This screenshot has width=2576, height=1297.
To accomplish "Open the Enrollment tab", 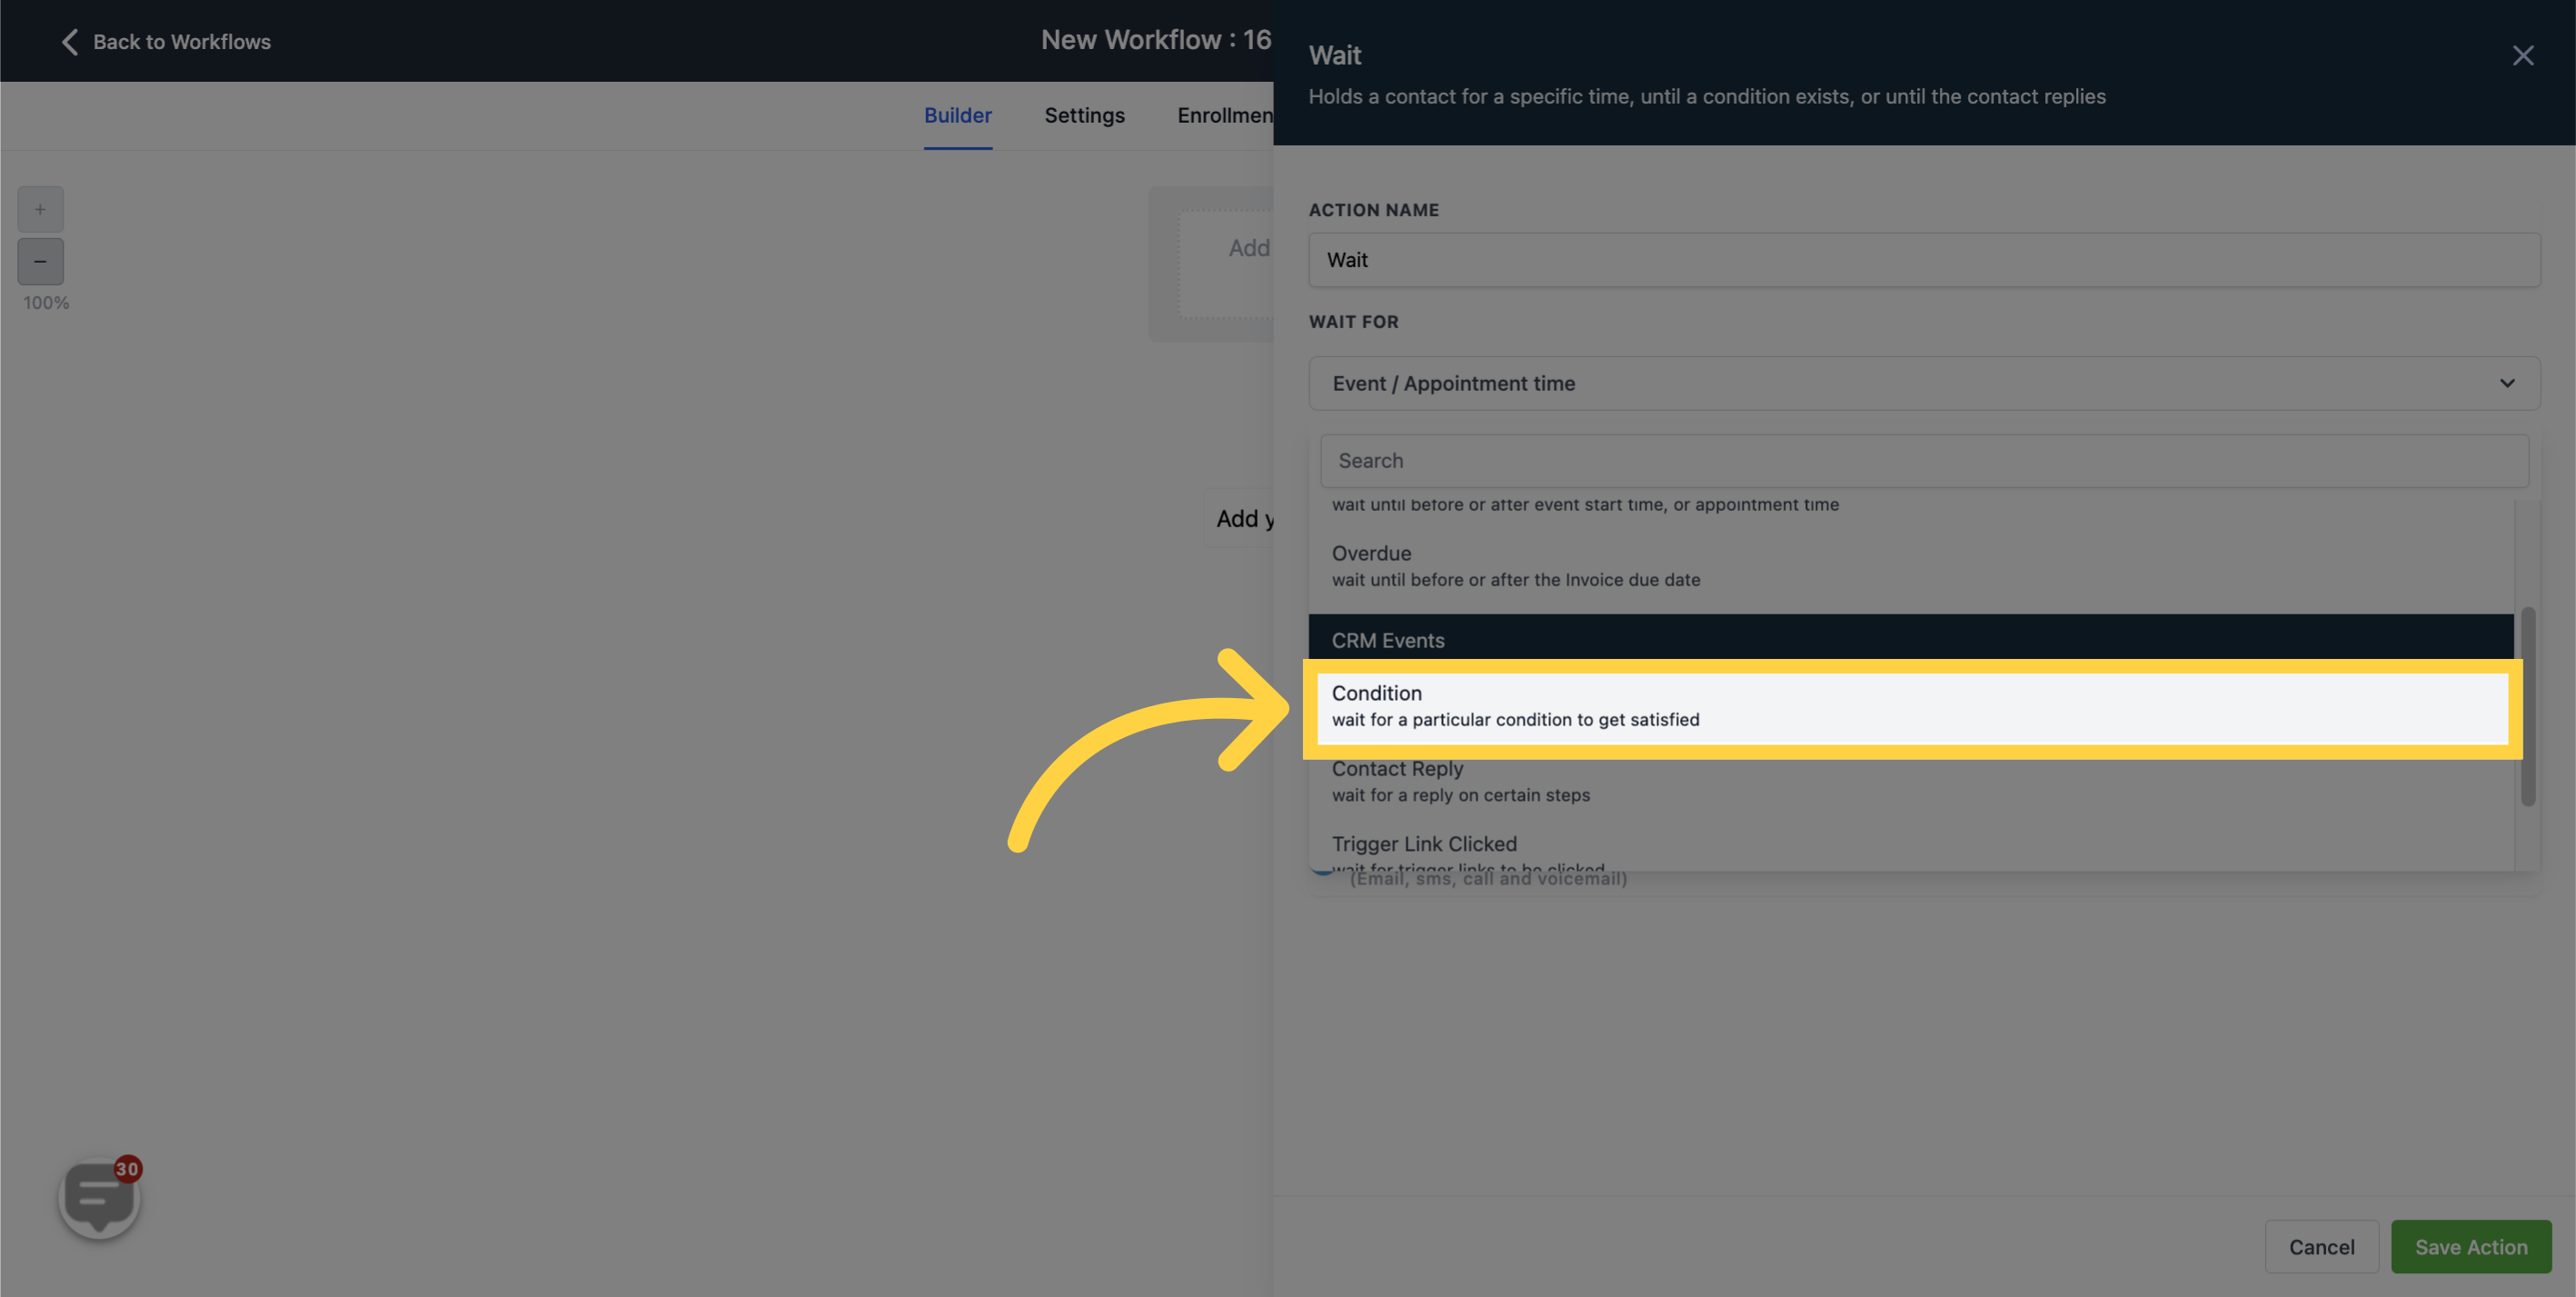I will click(1225, 115).
